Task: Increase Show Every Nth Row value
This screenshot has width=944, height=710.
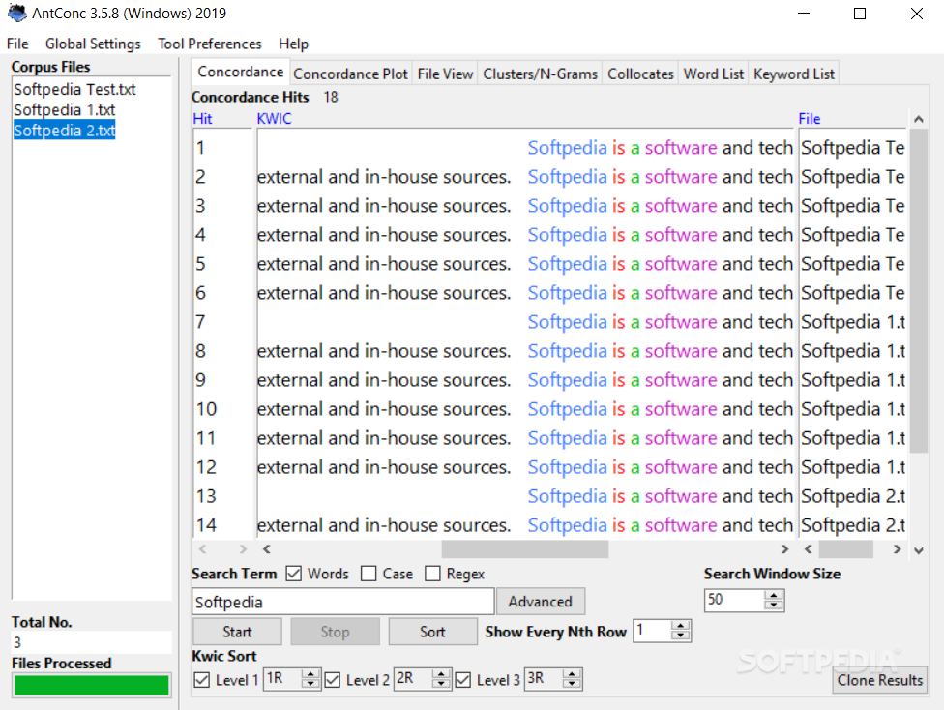Action: 680,626
